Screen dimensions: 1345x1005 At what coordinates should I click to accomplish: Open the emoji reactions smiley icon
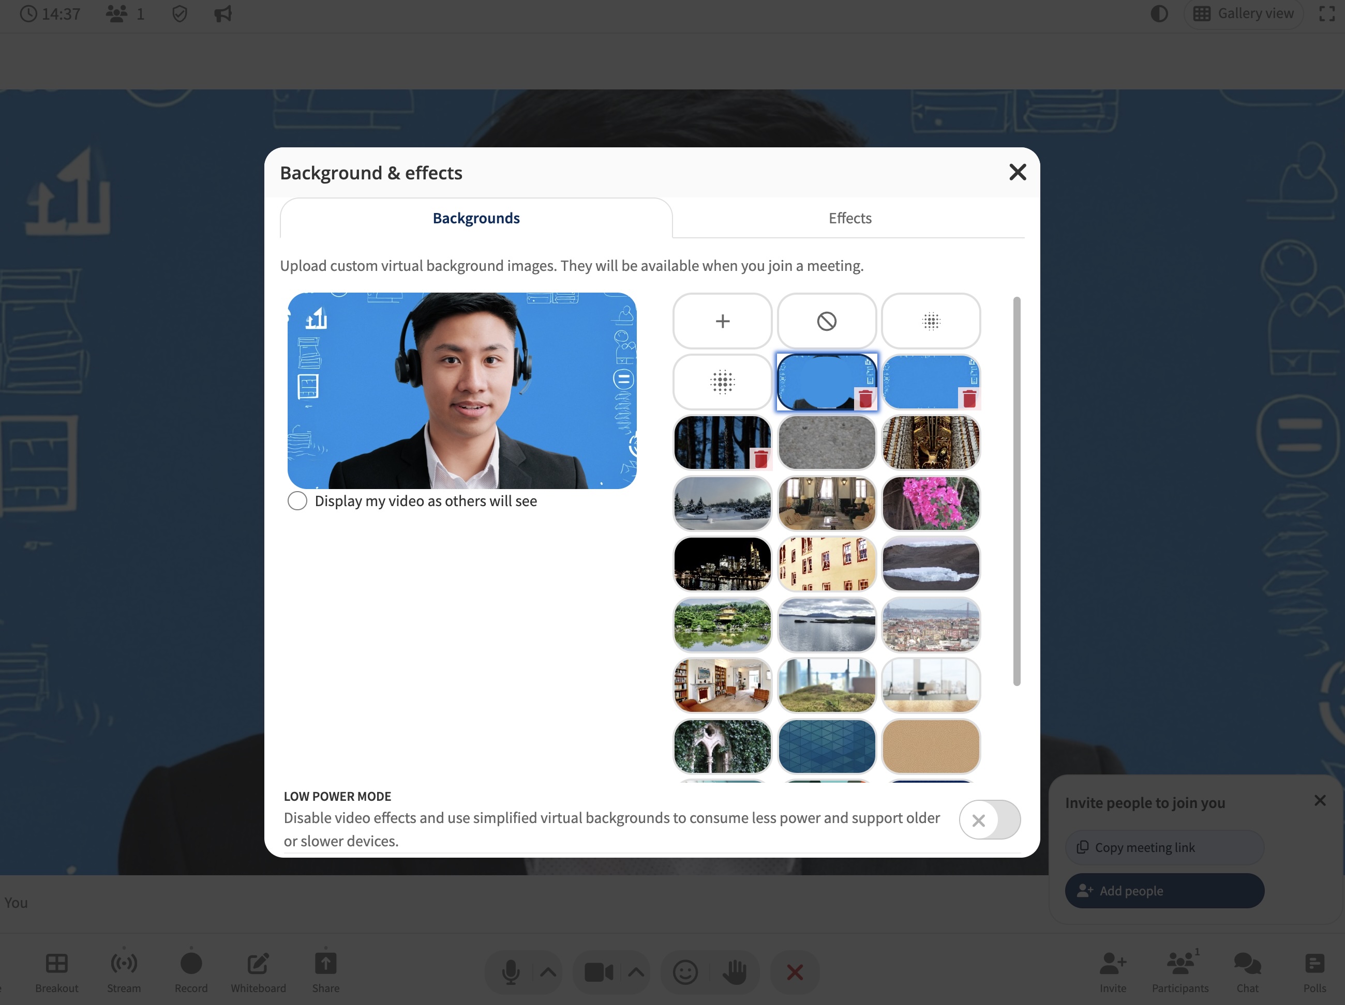(x=685, y=972)
